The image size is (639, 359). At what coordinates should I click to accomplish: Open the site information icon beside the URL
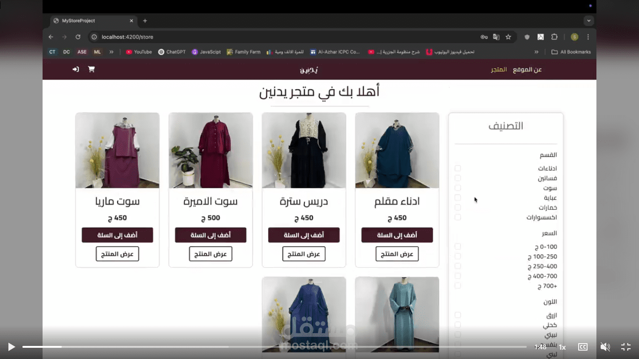click(94, 37)
